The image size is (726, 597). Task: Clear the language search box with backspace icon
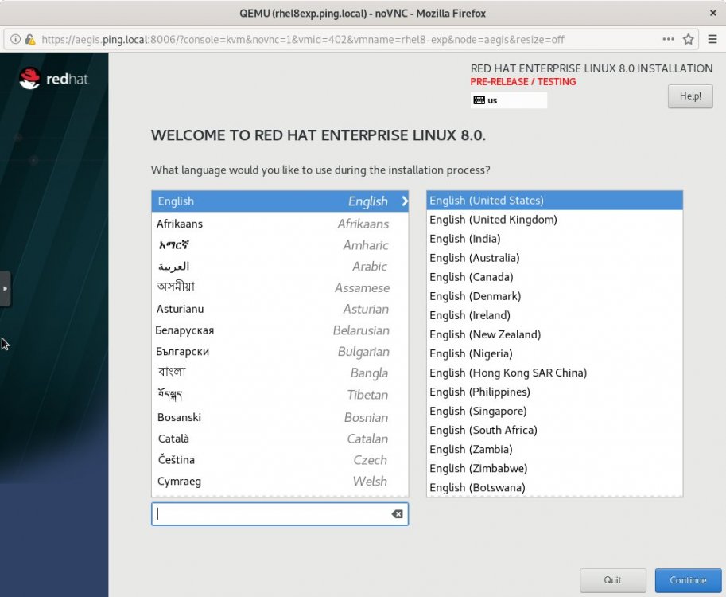point(397,513)
